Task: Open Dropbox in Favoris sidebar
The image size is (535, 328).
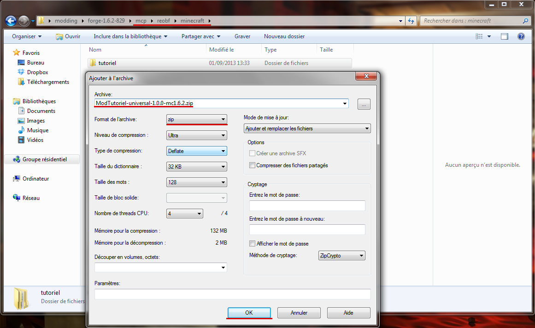Action: [x=37, y=72]
